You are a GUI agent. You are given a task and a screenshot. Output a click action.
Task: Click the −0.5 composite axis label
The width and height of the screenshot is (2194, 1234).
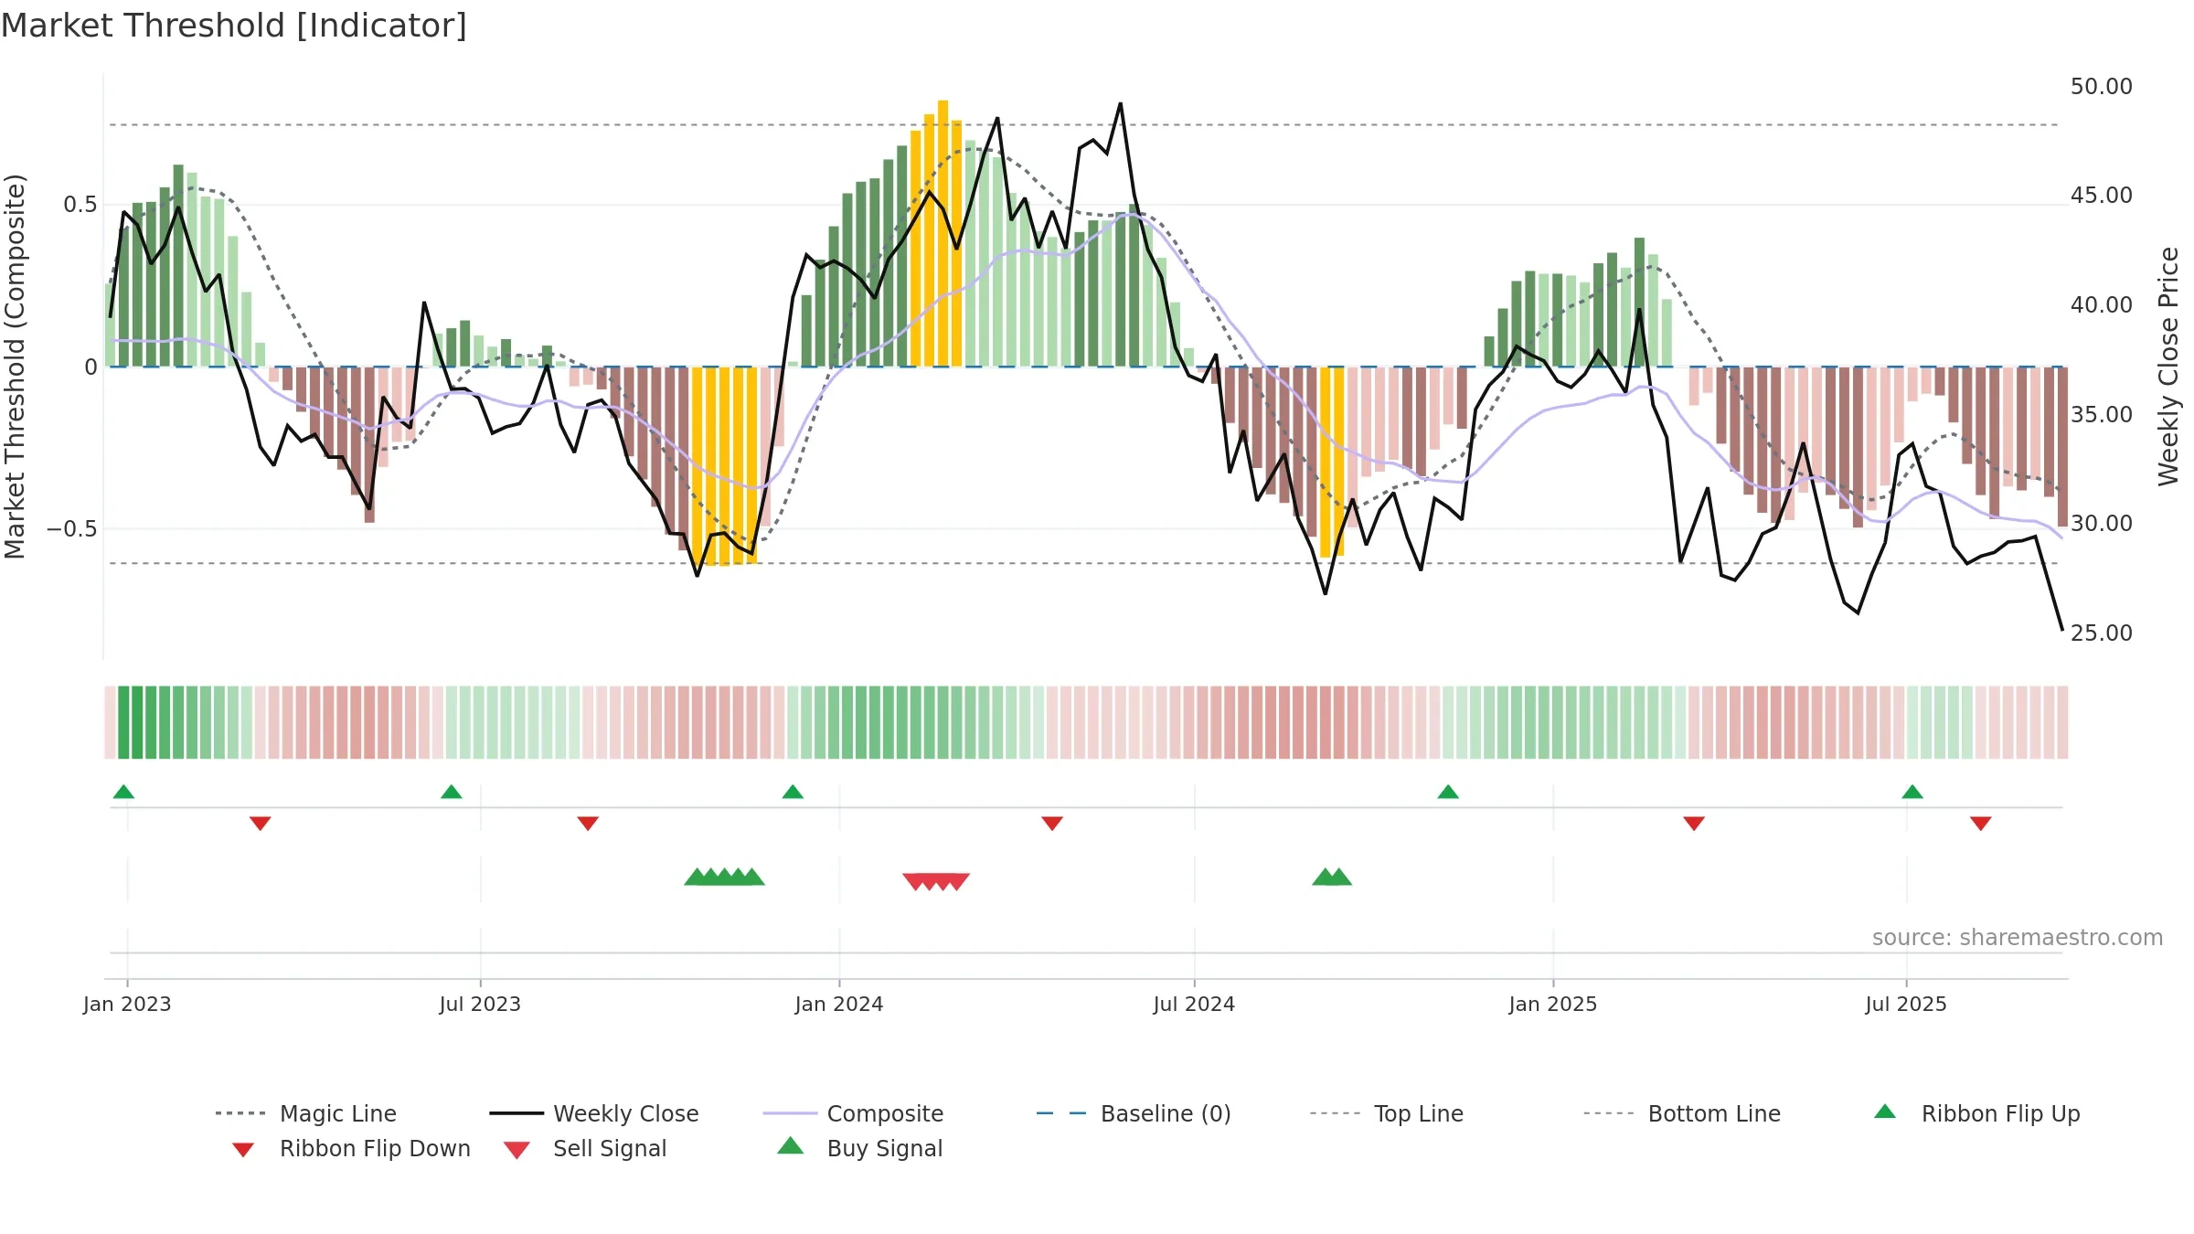point(72,529)
